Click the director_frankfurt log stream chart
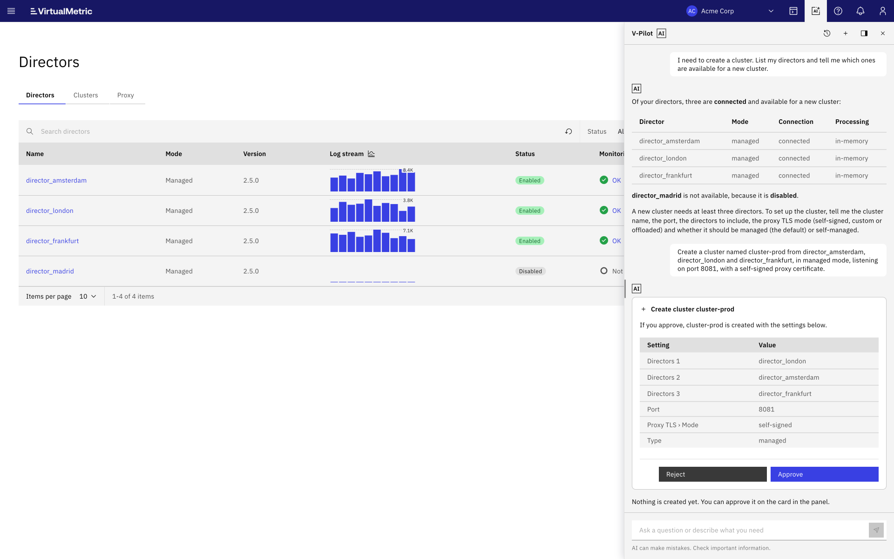The image size is (894, 559). 372,240
